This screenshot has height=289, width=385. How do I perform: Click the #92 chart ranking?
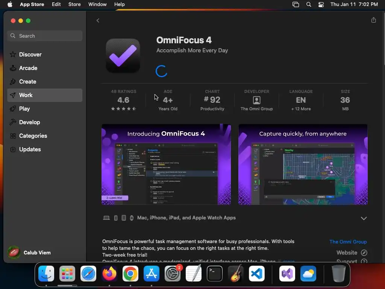tap(212, 100)
